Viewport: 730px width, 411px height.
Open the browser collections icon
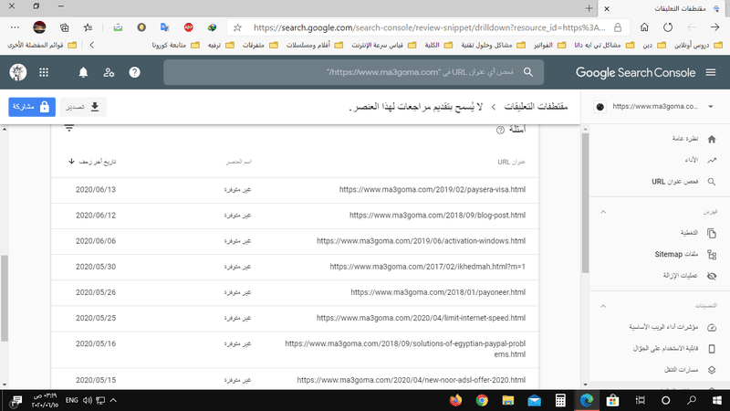(x=64, y=27)
